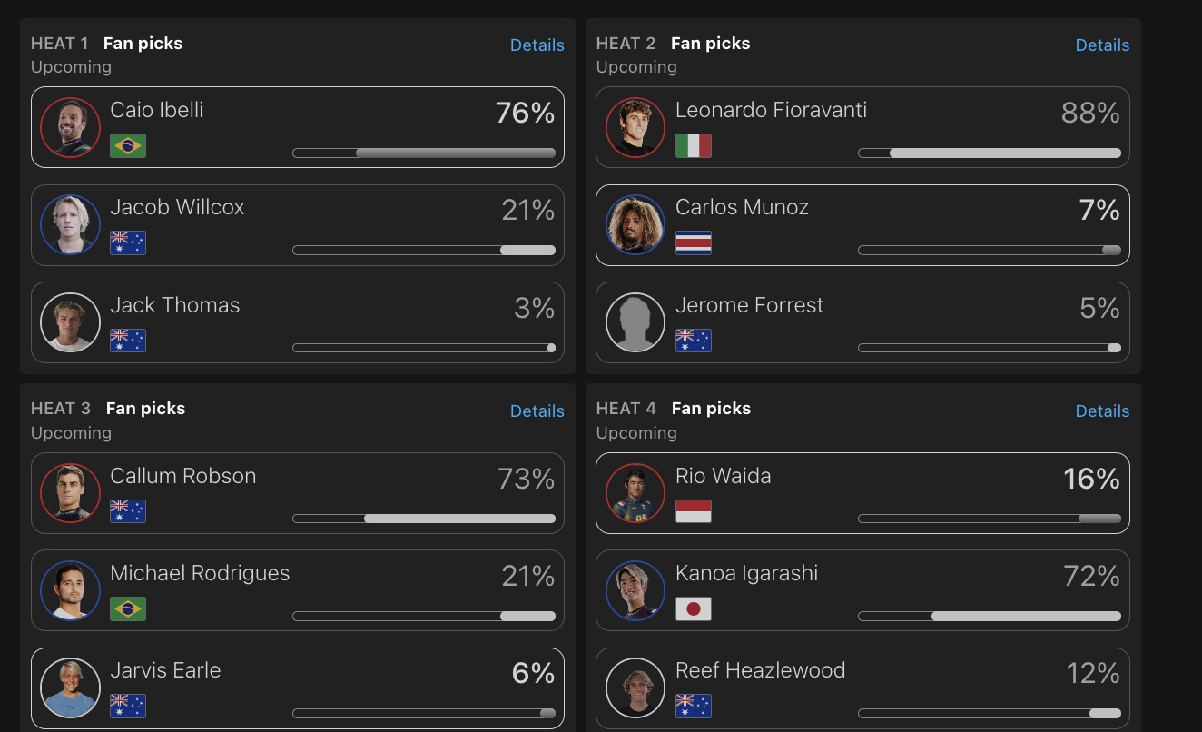View Heat 3 Details link
The height and width of the screenshot is (732, 1202).
(x=537, y=411)
